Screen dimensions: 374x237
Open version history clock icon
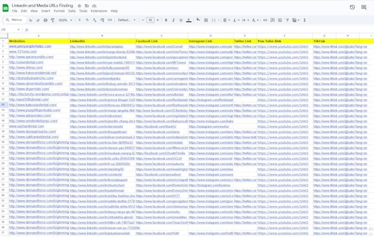[353, 7]
